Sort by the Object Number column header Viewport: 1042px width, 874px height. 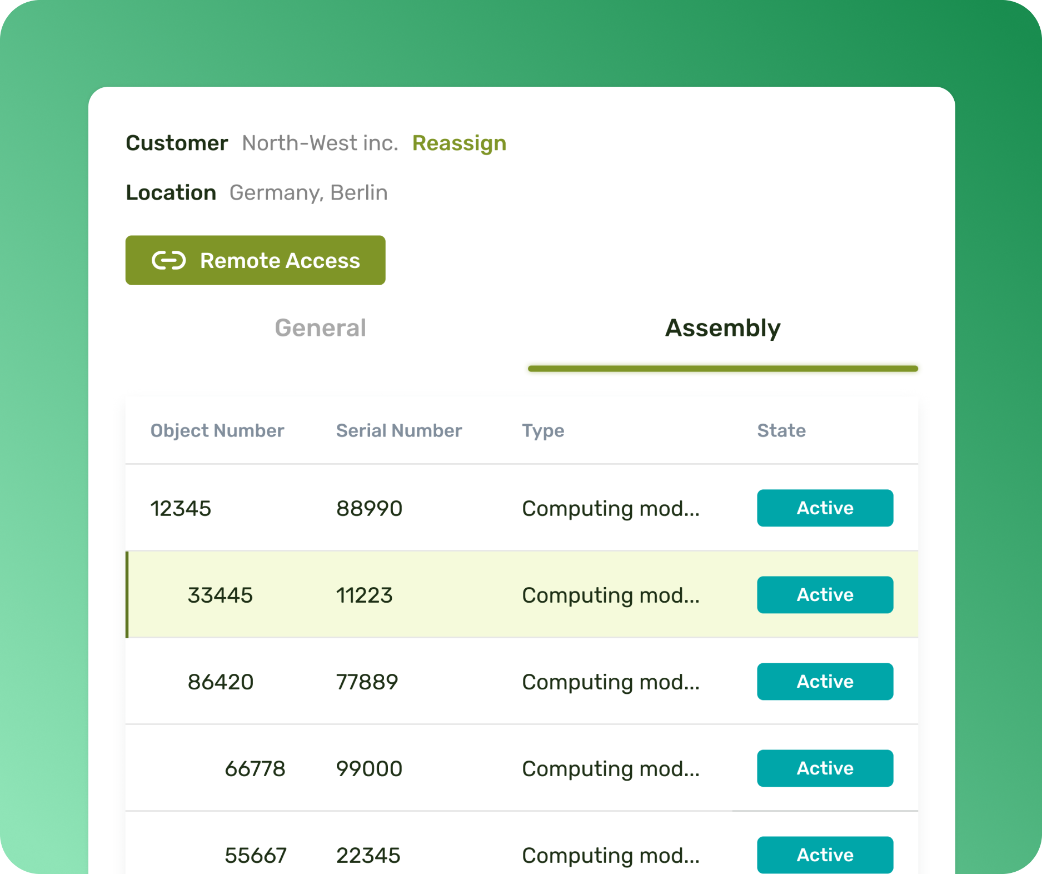217,430
